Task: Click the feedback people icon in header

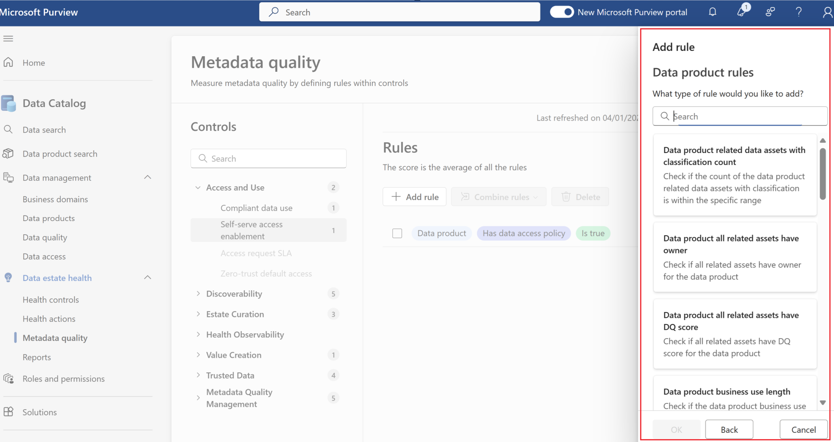Action: tap(770, 12)
